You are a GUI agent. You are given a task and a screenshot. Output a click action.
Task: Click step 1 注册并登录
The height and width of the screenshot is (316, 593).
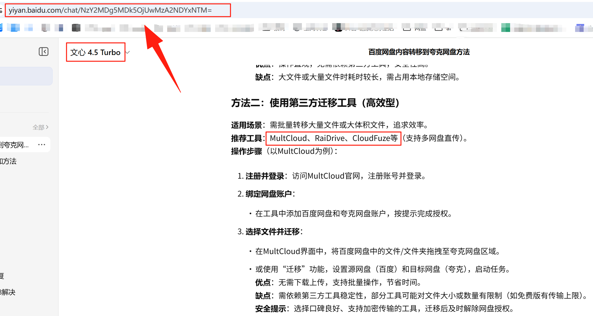coord(332,176)
